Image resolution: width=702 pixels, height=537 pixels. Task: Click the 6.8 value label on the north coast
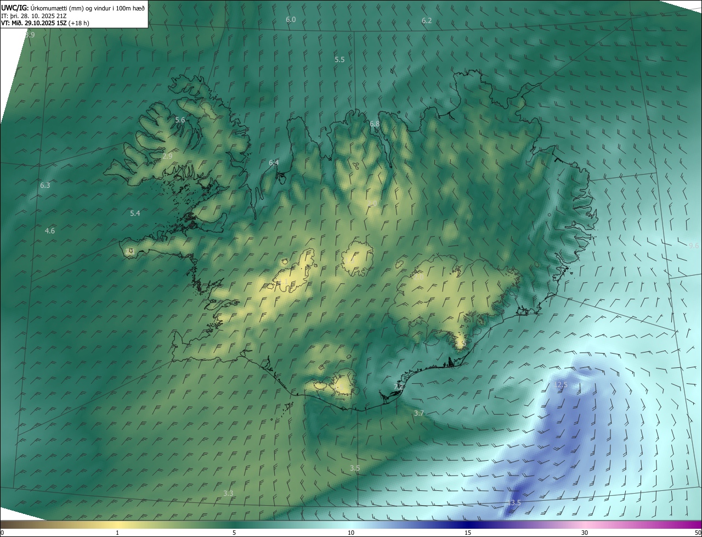[x=375, y=124]
